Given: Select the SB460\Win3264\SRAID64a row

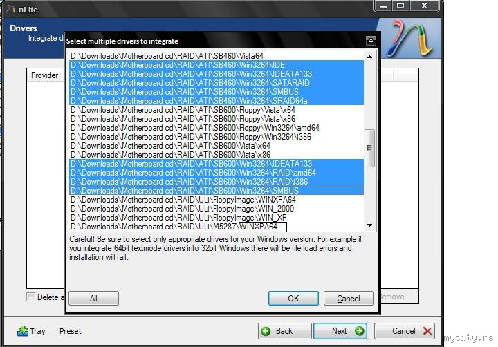Looking at the screenshot, I should [216, 101].
